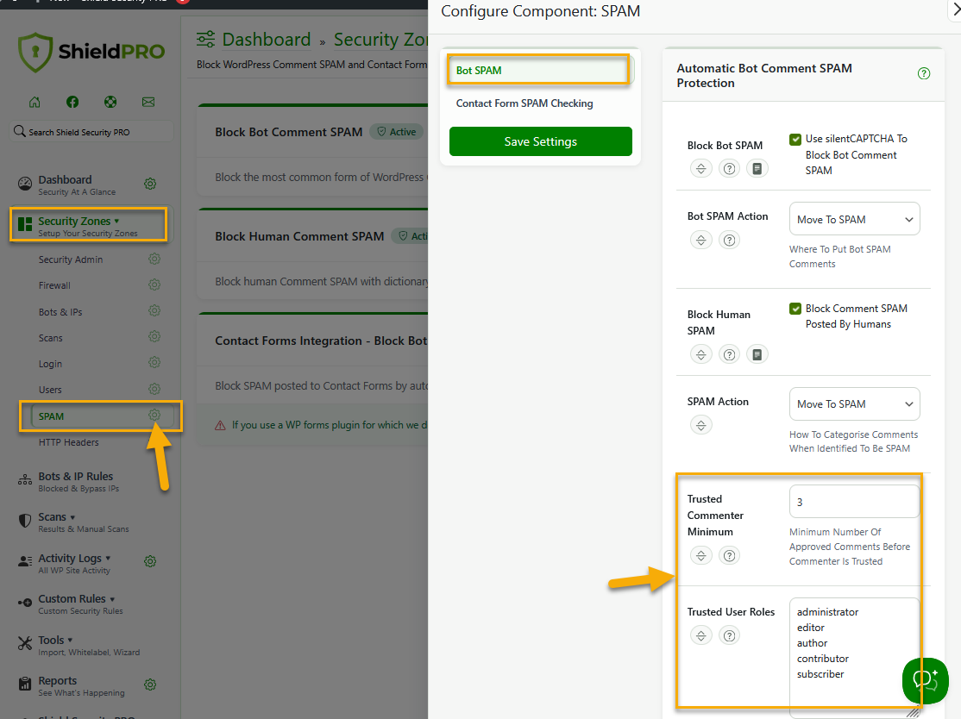Screen dimensions: 961x719
Task: Open Security Admin settings gear
Action: (x=154, y=259)
